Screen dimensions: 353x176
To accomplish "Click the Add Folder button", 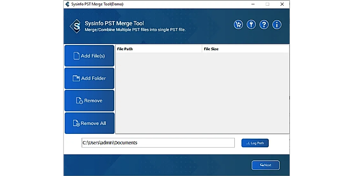I will pos(89,78).
